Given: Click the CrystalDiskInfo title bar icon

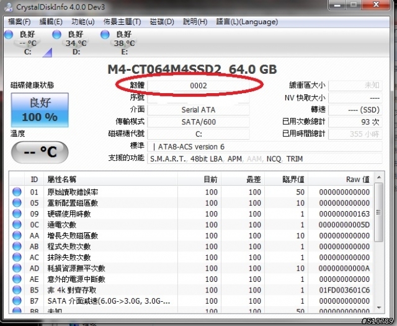Looking at the screenshot, I should pyautogui.click(x=9, y=7).
